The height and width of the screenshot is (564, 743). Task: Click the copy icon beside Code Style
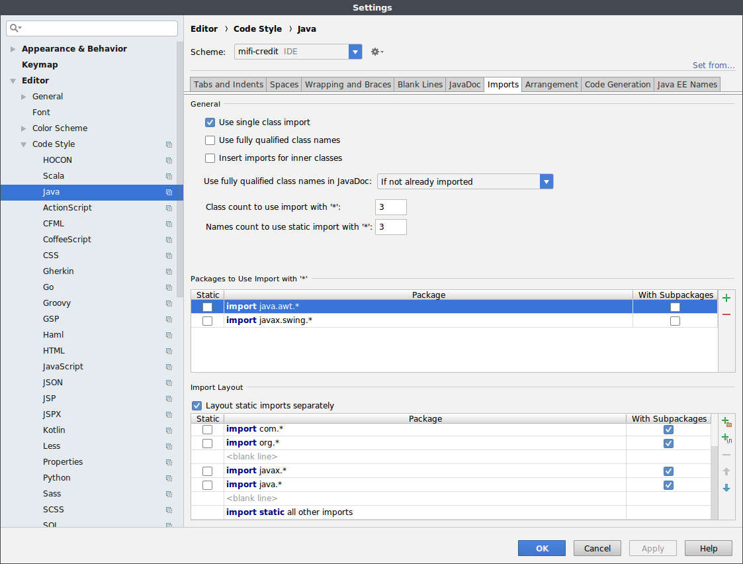point(169,144)
